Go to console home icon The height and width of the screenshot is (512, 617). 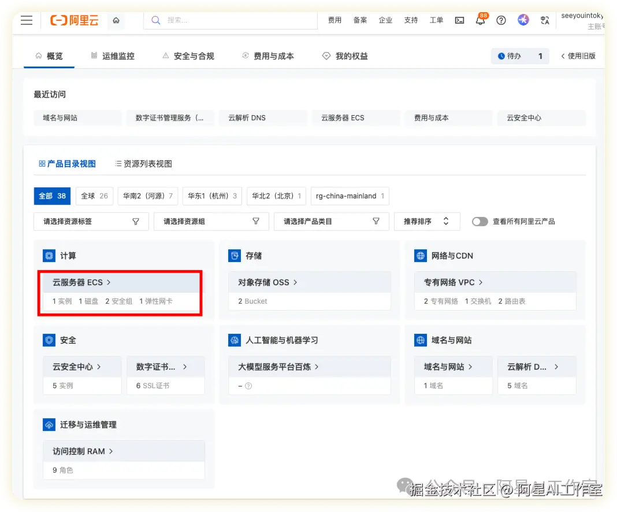[116, 20]
